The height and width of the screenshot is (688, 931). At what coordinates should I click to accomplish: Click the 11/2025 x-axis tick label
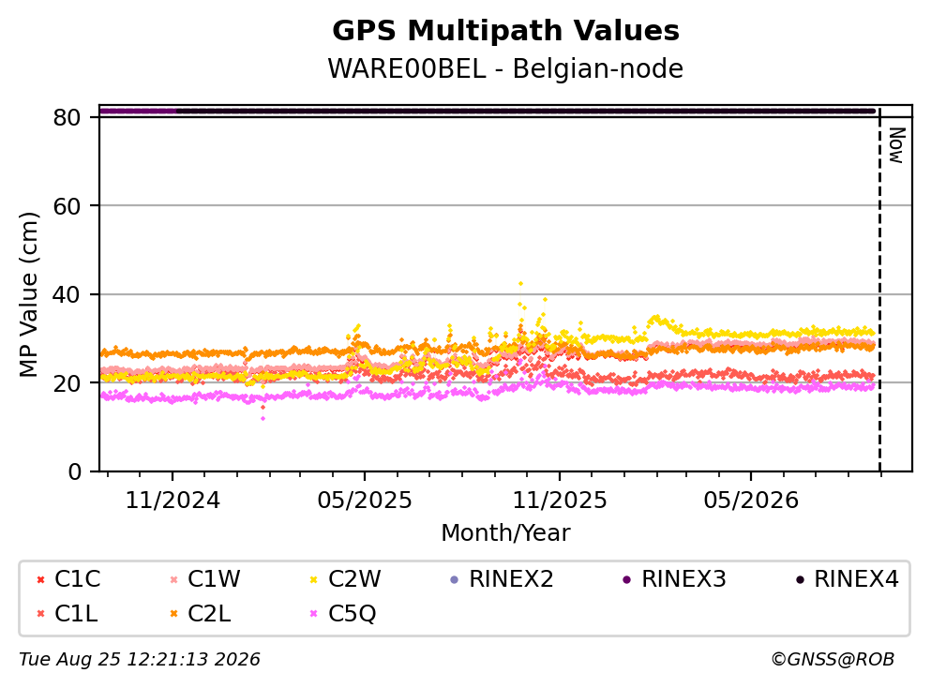560,501
